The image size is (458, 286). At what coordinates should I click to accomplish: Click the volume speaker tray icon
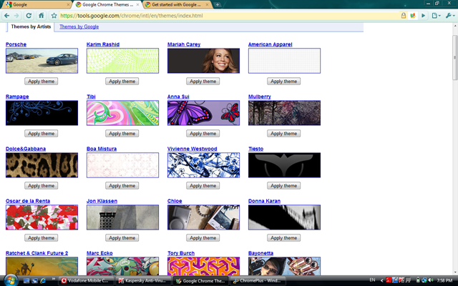point(431,280)
